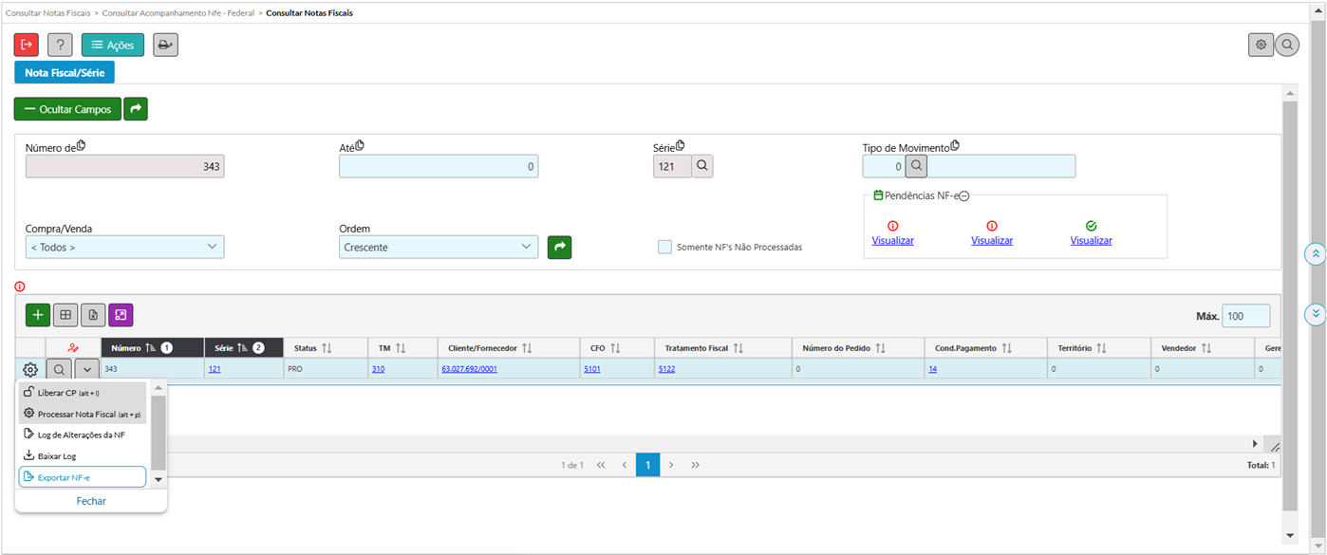The height and width of the screenshot is (555, 1327).
Task: Click the magnifier lookup beside Série field
Action: click(x=701, y=166)
